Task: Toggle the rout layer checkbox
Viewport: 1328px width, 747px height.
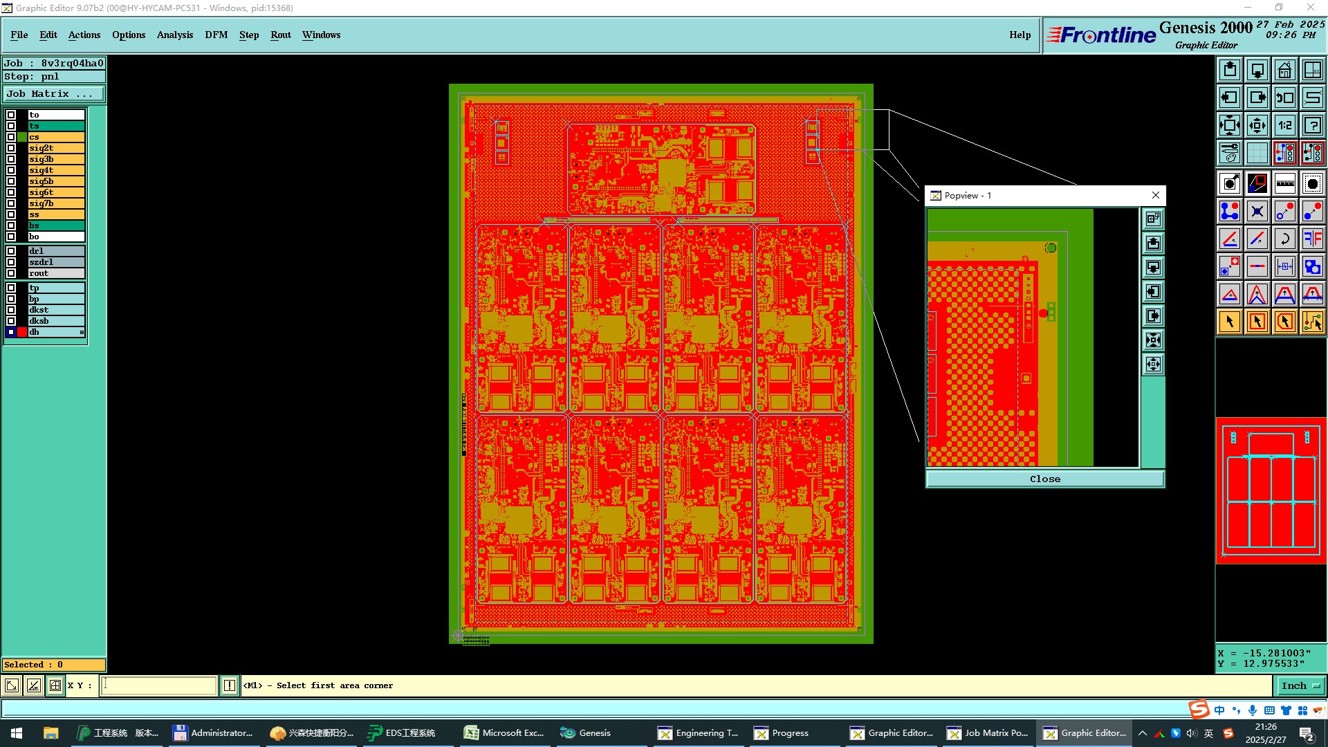Action: pyautogui.click(x=11, y=273)
